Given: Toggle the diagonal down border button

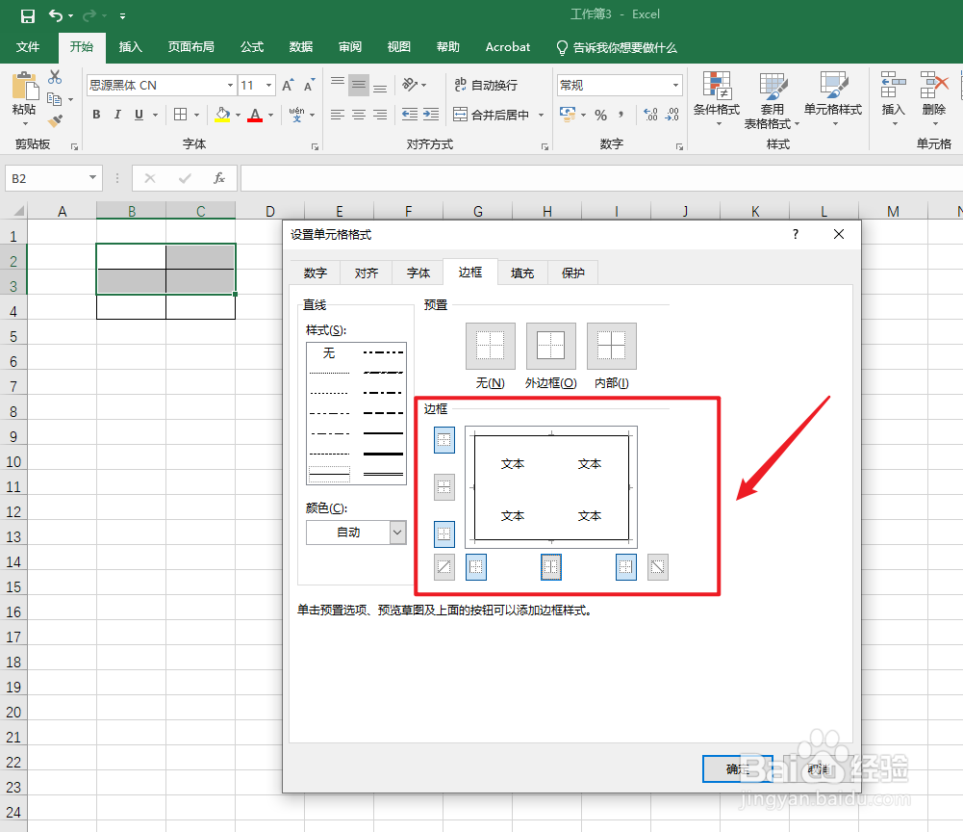Looking at the screenshot, I should [x=658, y=567].
